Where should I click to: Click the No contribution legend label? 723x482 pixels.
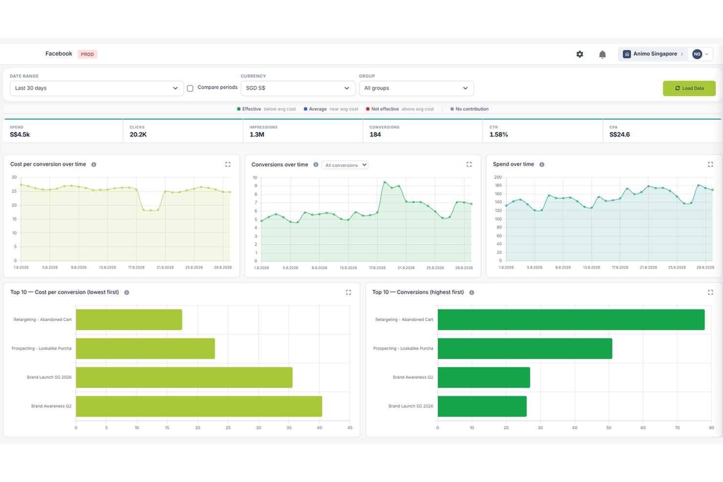[472, 109]
